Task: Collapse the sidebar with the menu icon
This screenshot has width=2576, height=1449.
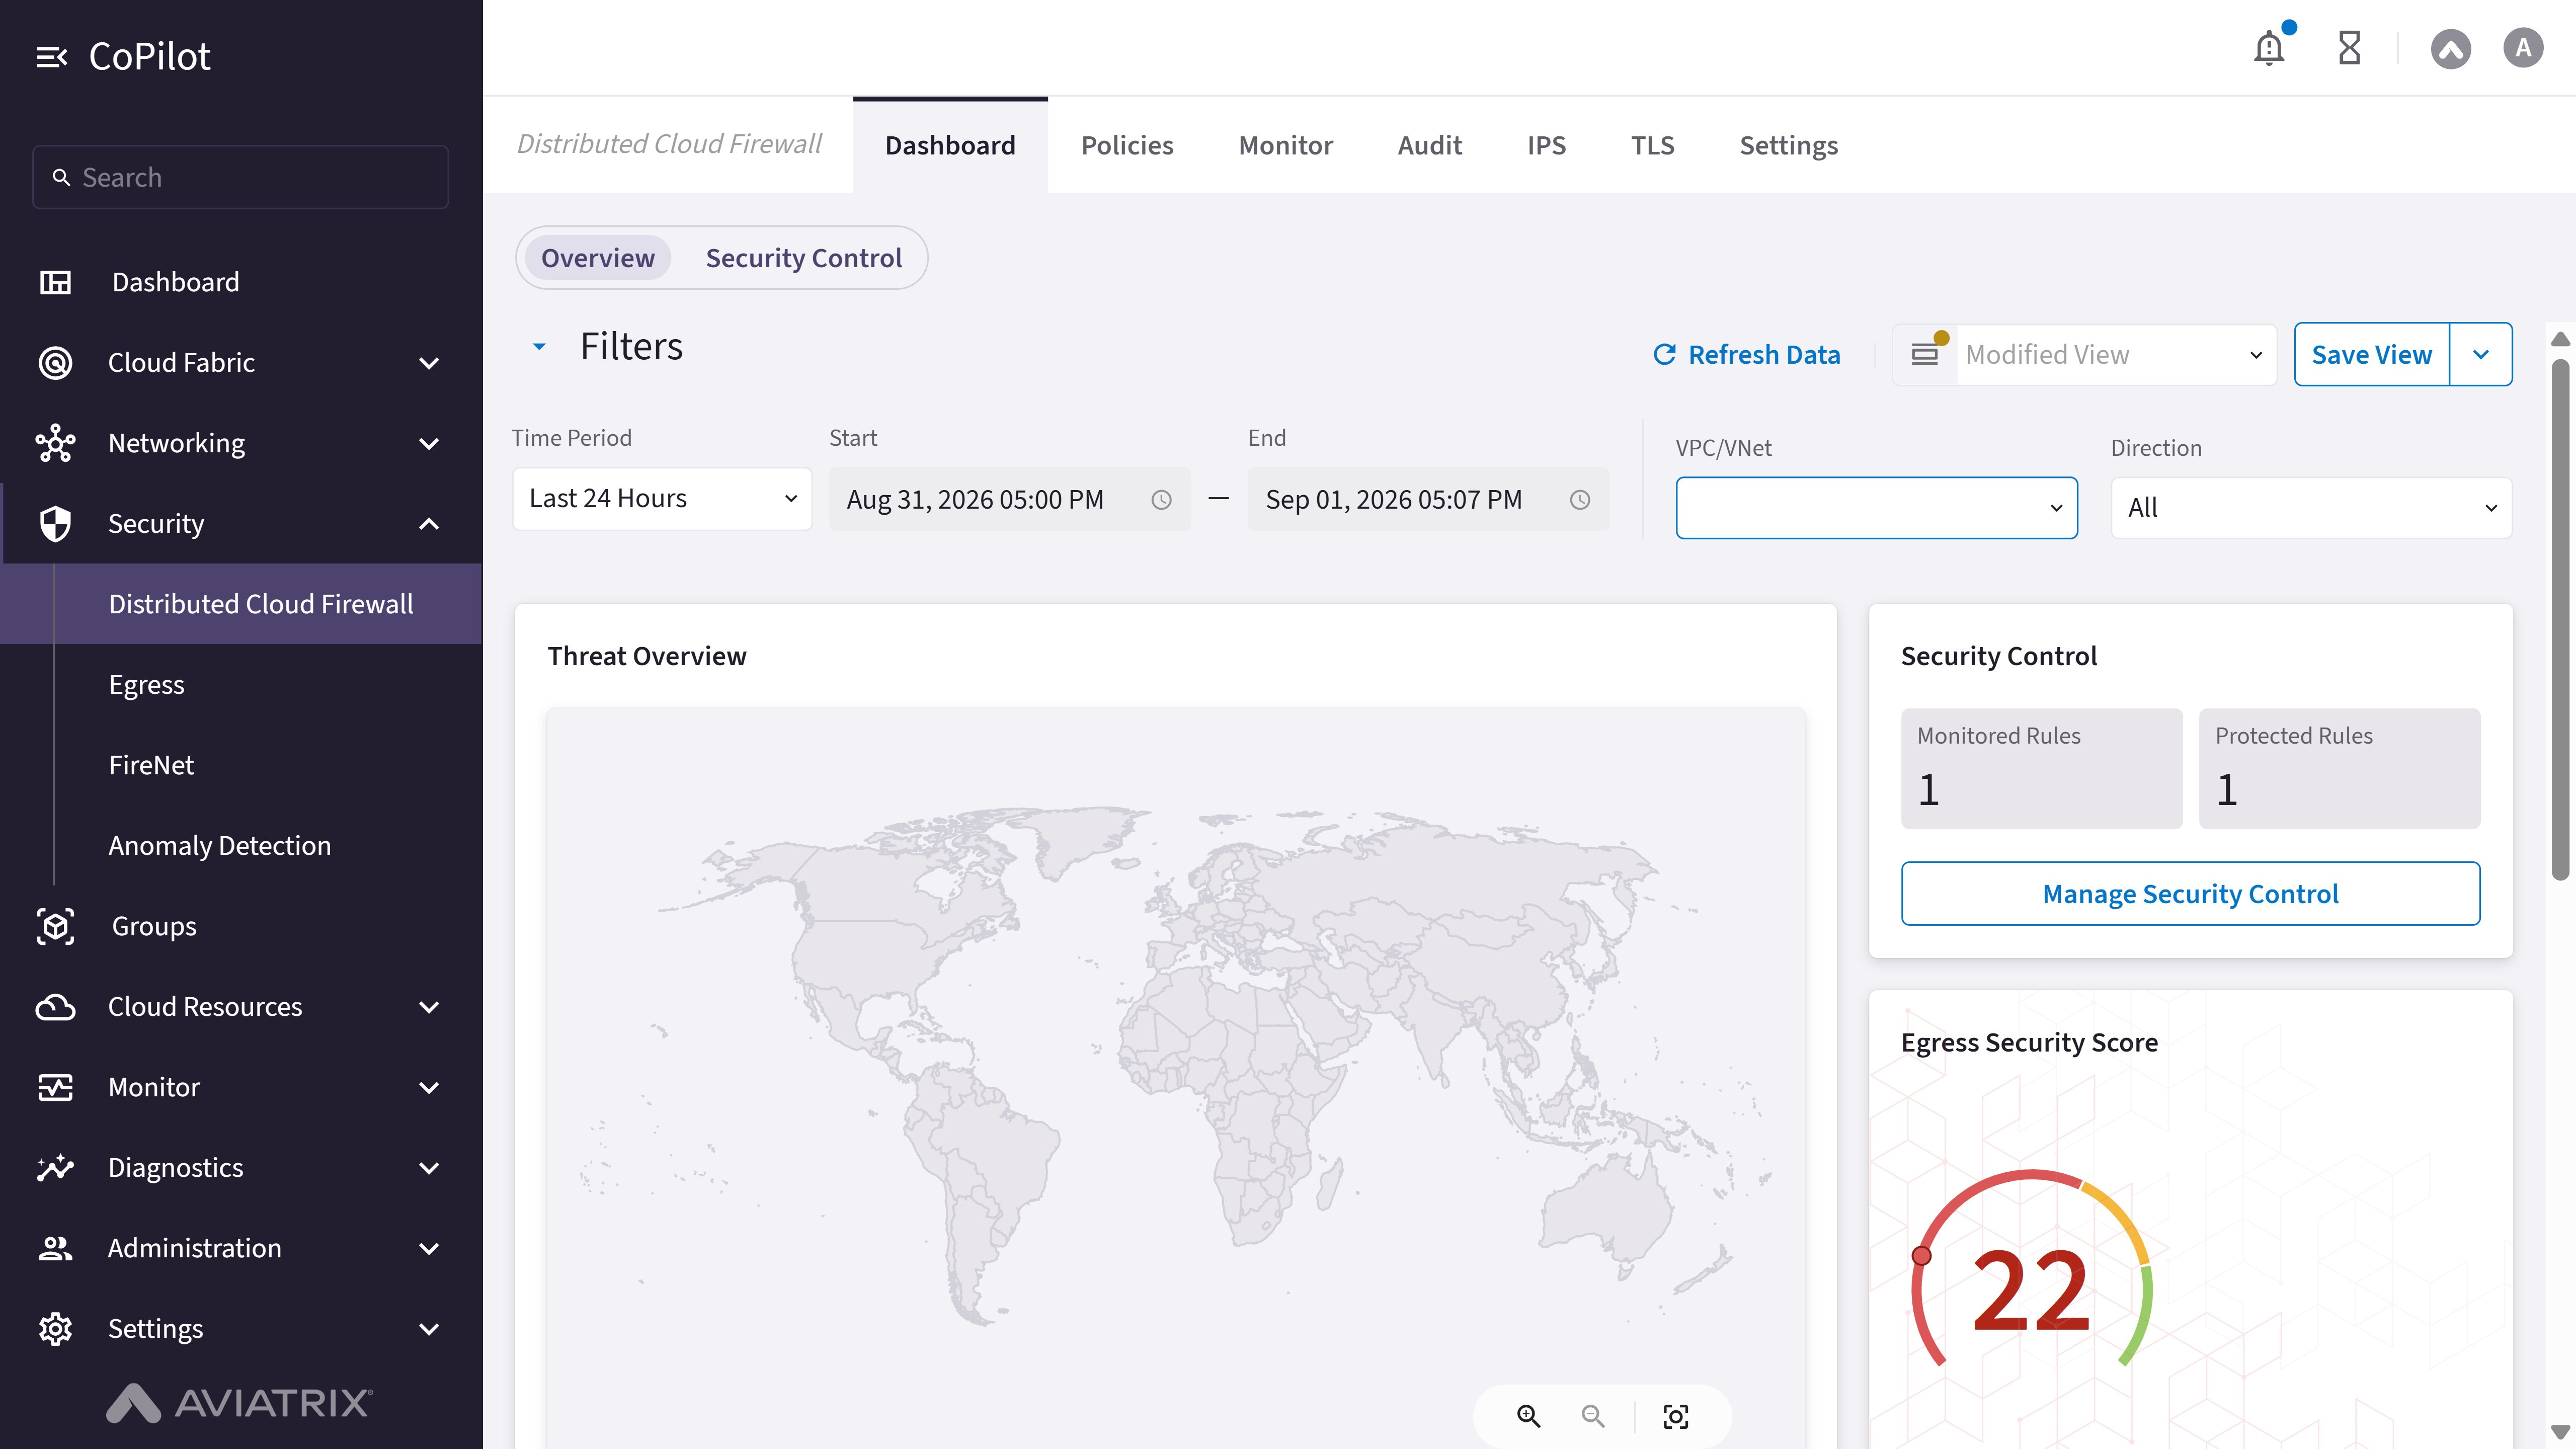Action: pos(51,57)
